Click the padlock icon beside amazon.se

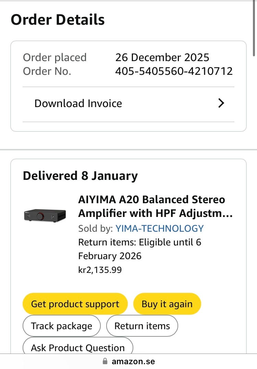click(105, 361)
